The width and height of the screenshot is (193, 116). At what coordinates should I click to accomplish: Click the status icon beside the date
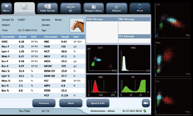point(145,111)
